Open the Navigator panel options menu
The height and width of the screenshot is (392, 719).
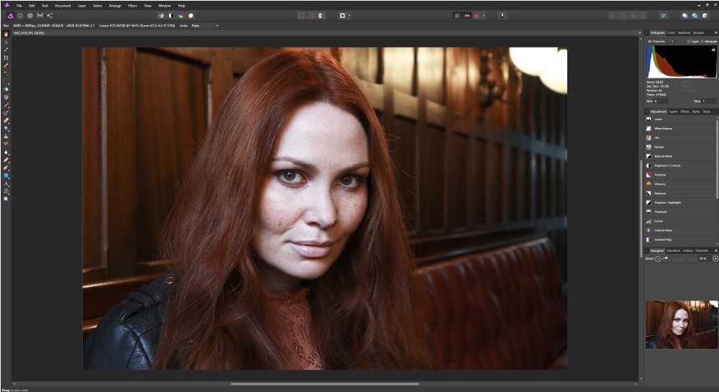[716, 251]
